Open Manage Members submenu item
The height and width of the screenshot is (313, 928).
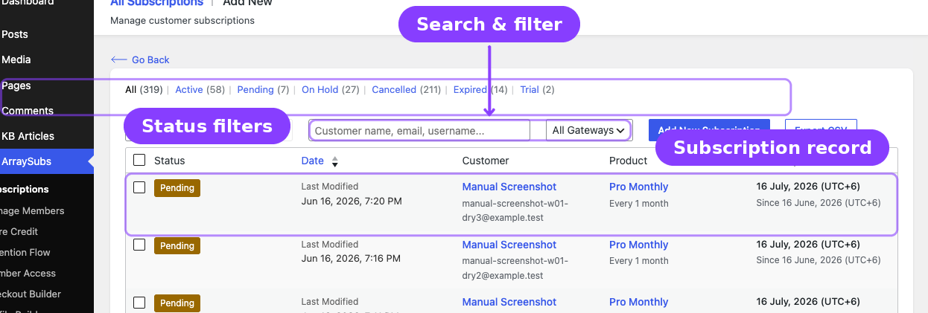(32, 210)
